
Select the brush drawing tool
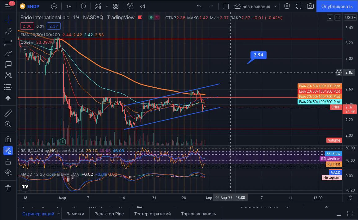coord(8,53)
